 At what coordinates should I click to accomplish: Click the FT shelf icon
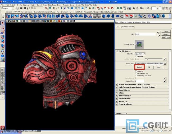tap(126, 16)
